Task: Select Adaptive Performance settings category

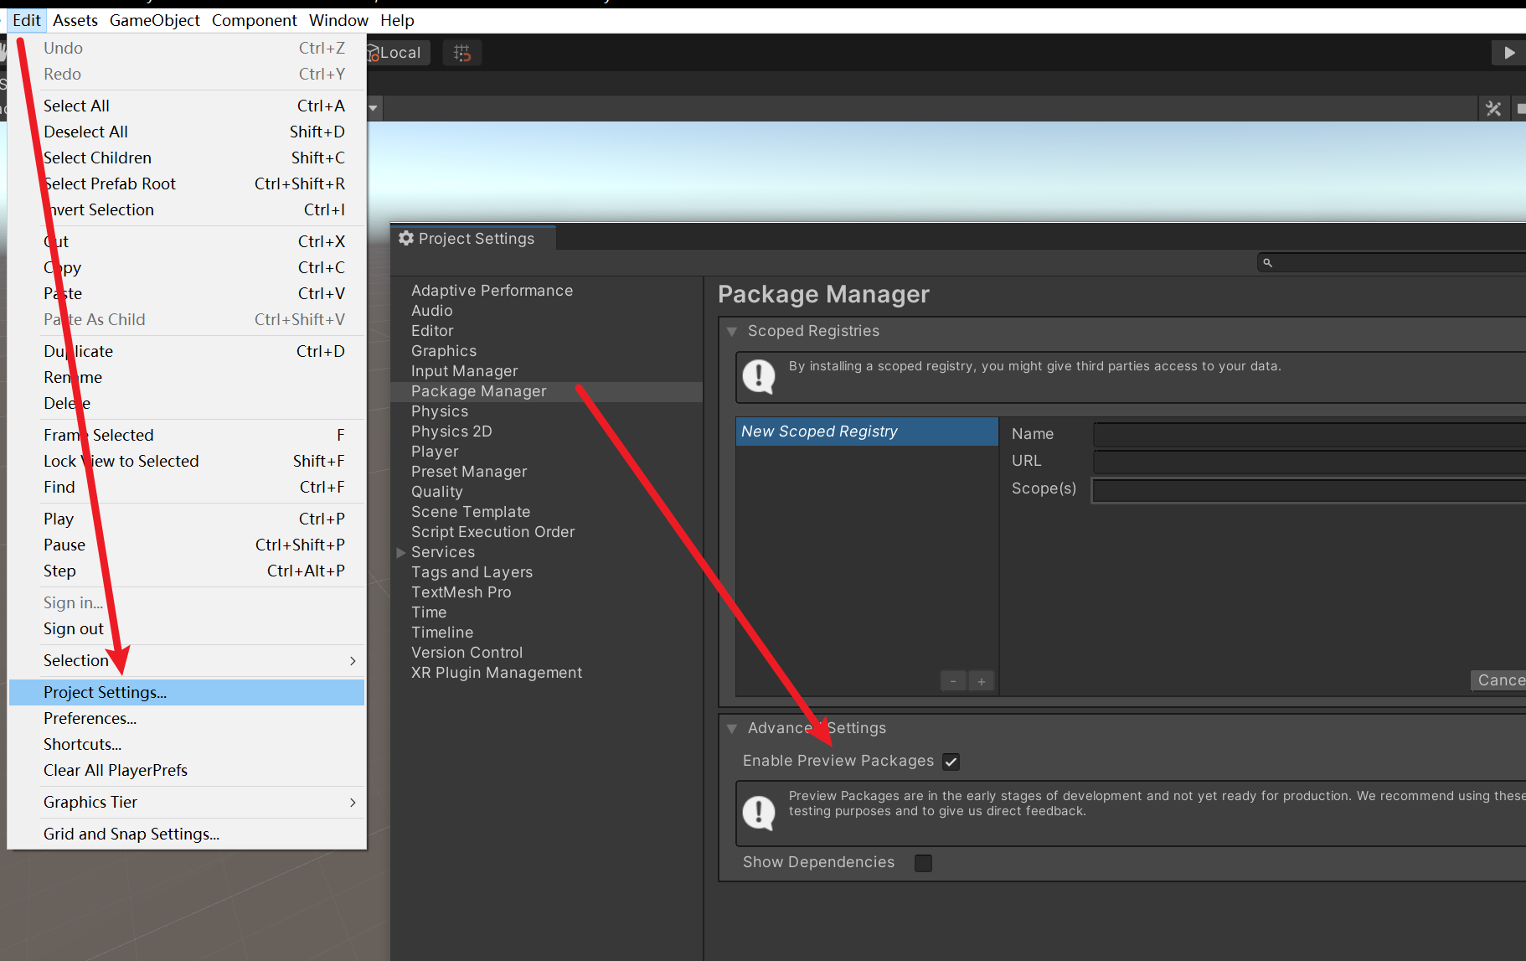Action: click(x=547, y=291)
